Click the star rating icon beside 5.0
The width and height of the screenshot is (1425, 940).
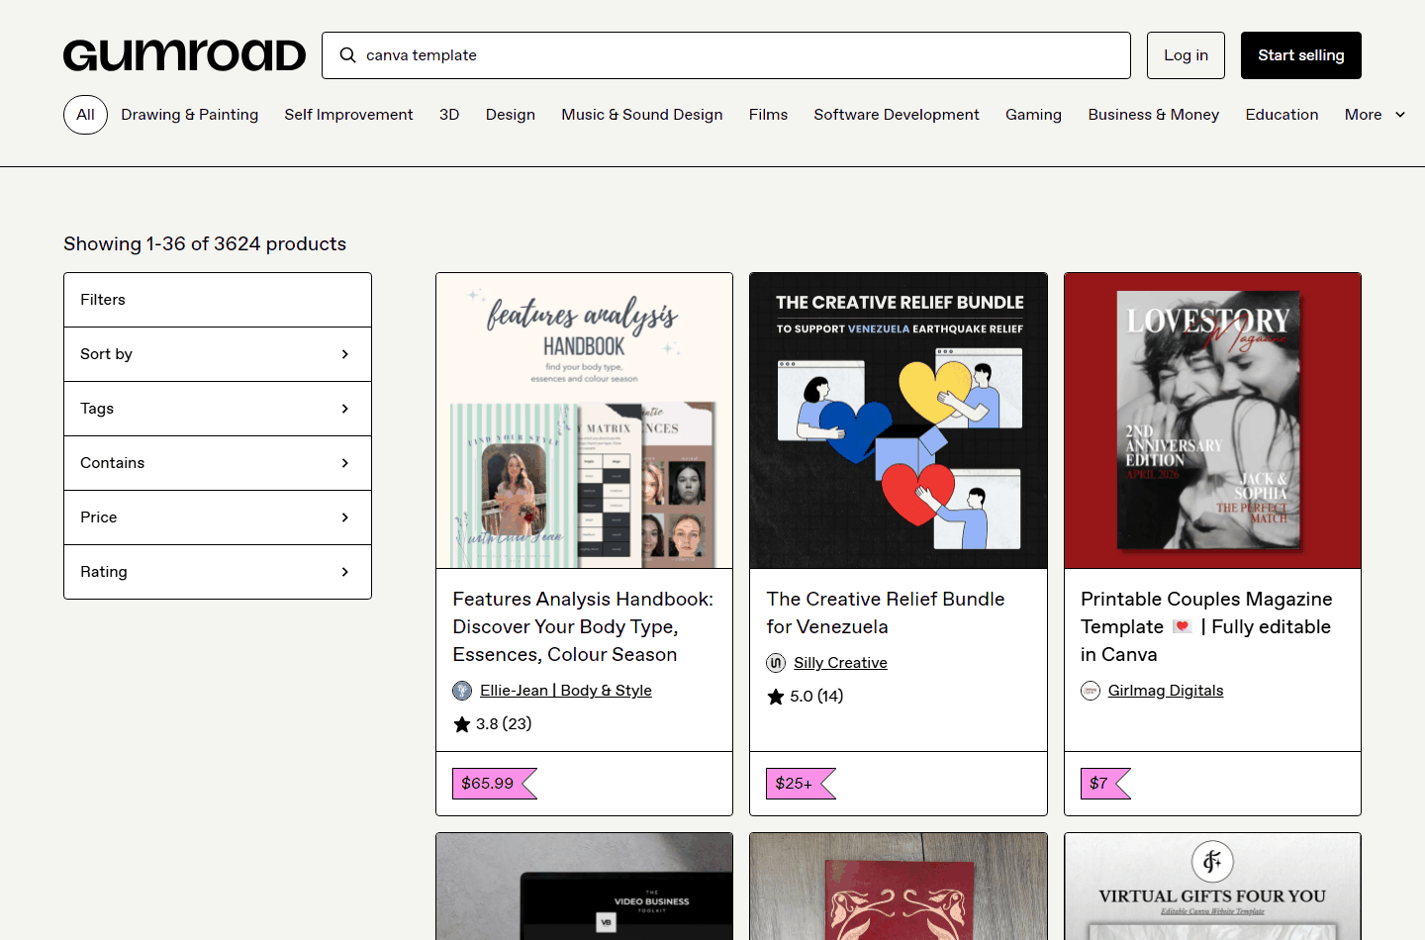pos(776,697)
